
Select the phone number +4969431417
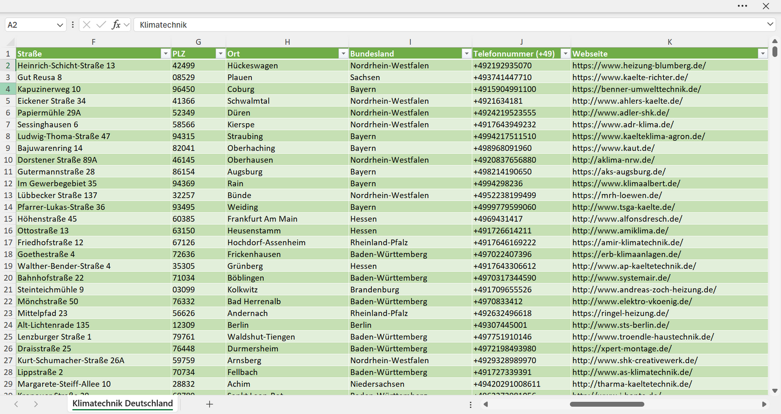(x=522, y=219)
